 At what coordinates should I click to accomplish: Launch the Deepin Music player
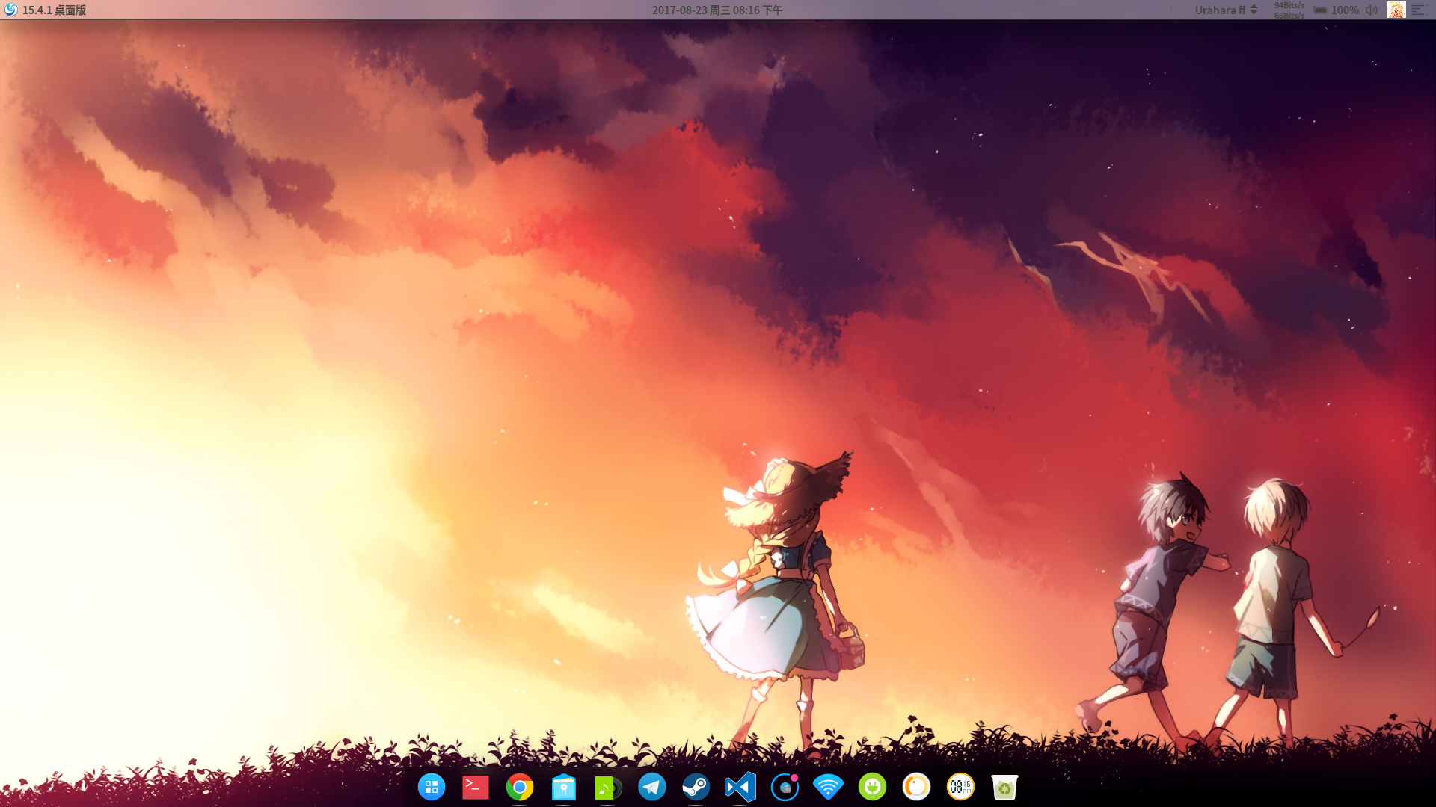coord(607,787)
